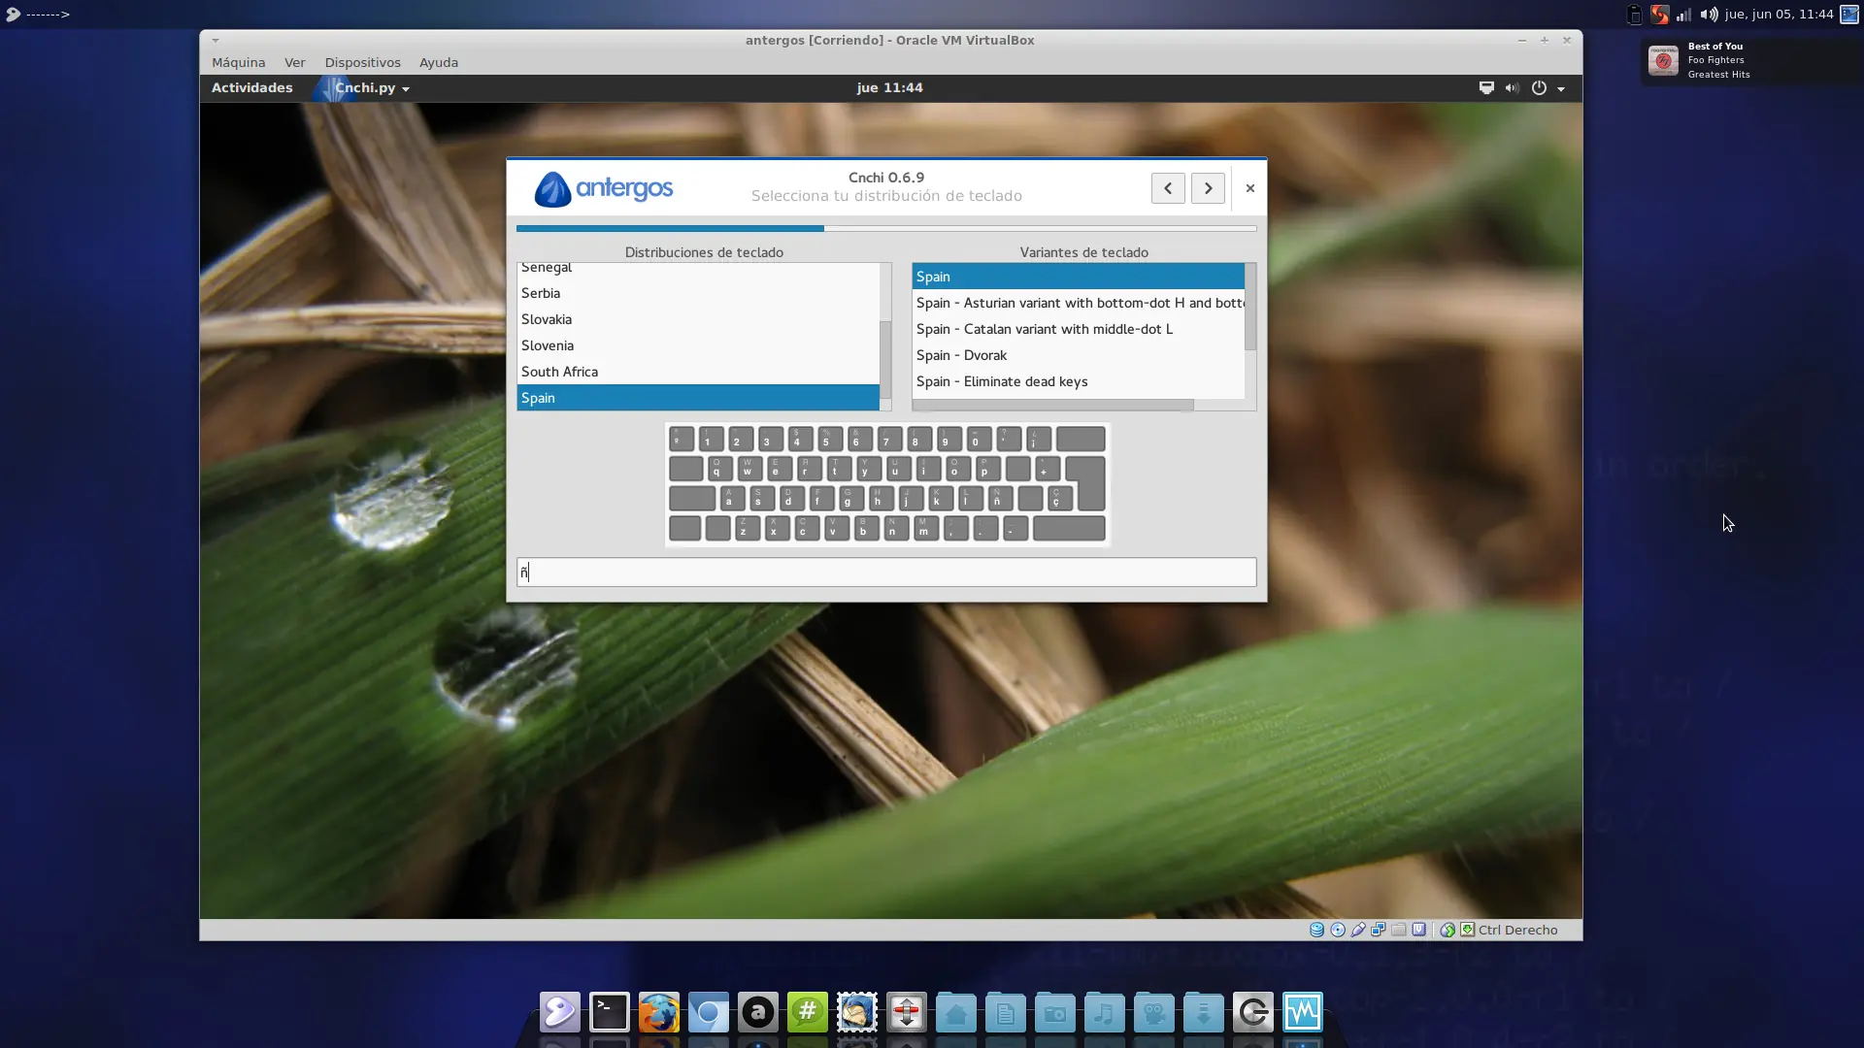Click the host network signal icon

1683,14
